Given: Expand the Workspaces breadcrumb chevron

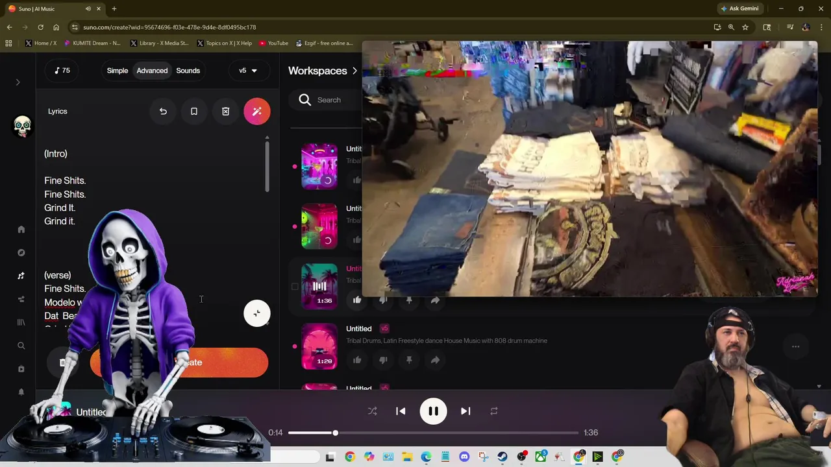Looking at the screenshot, I should [354, 71].
